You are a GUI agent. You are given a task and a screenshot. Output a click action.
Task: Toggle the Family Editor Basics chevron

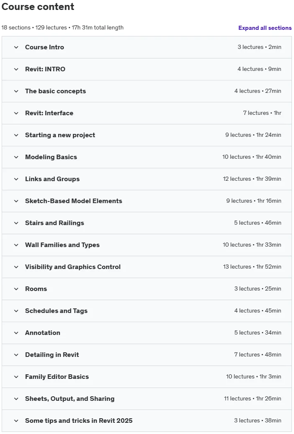(16, 377)
